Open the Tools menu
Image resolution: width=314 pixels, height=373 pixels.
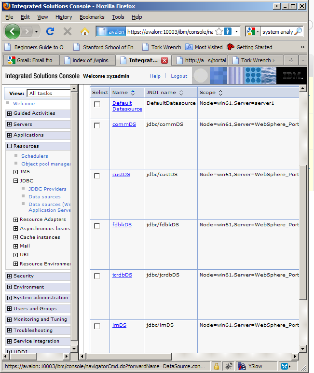coord(118,17)
